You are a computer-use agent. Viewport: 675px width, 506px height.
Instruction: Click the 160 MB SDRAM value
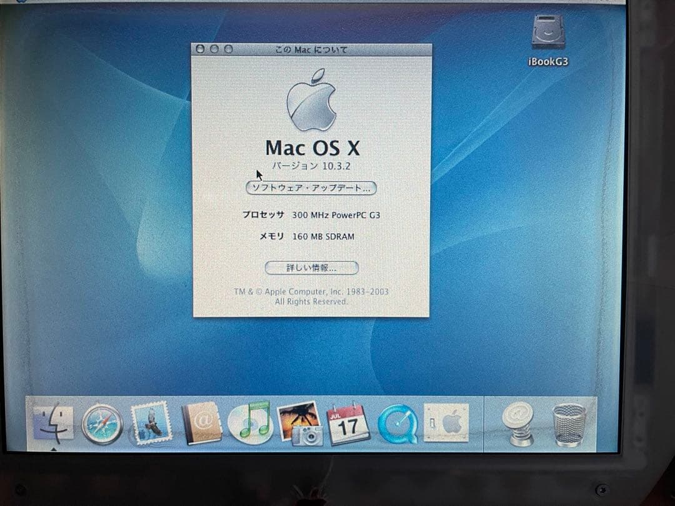(323, 237)
